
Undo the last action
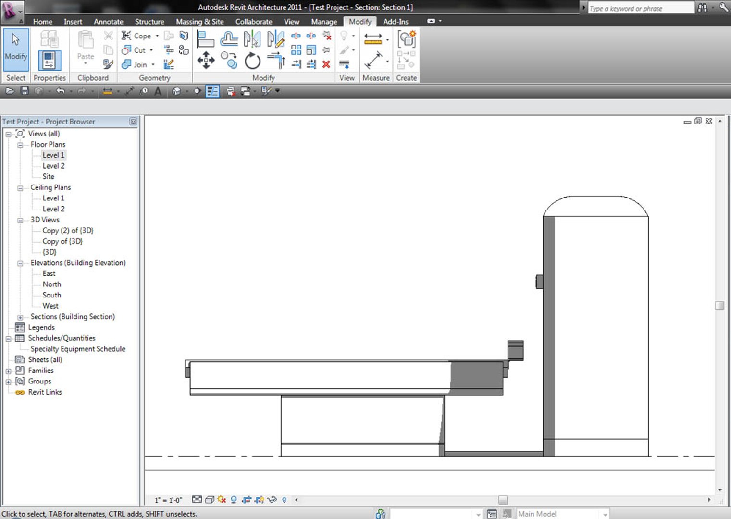60,91
